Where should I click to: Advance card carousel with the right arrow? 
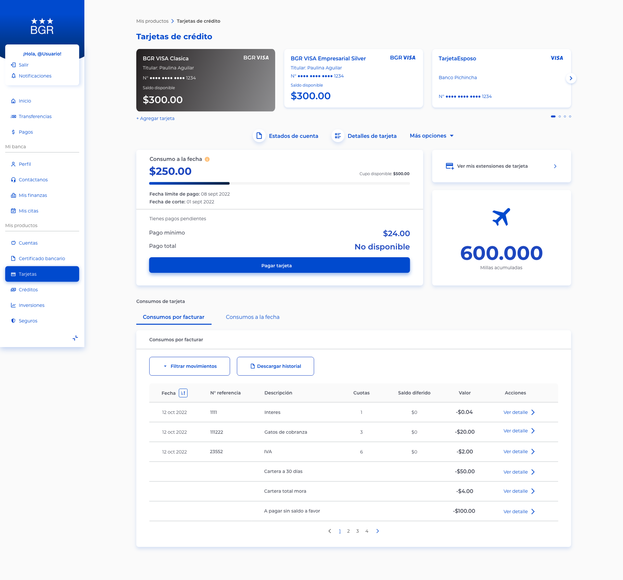tap(571, 78)
